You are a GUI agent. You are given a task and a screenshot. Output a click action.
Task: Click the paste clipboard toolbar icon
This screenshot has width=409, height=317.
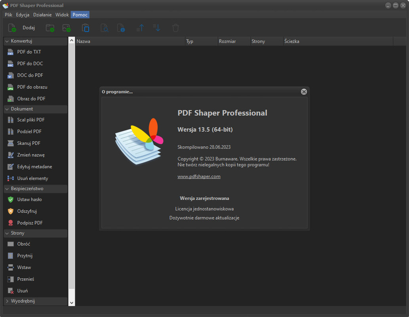click(86, 28)
